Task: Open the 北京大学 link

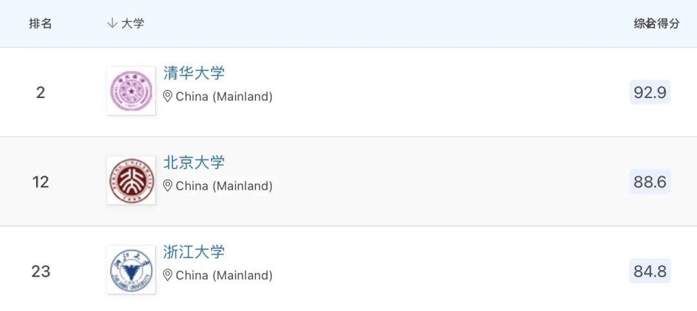Action: 194,163
